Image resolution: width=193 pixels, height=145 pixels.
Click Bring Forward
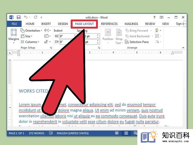(137, 31)
